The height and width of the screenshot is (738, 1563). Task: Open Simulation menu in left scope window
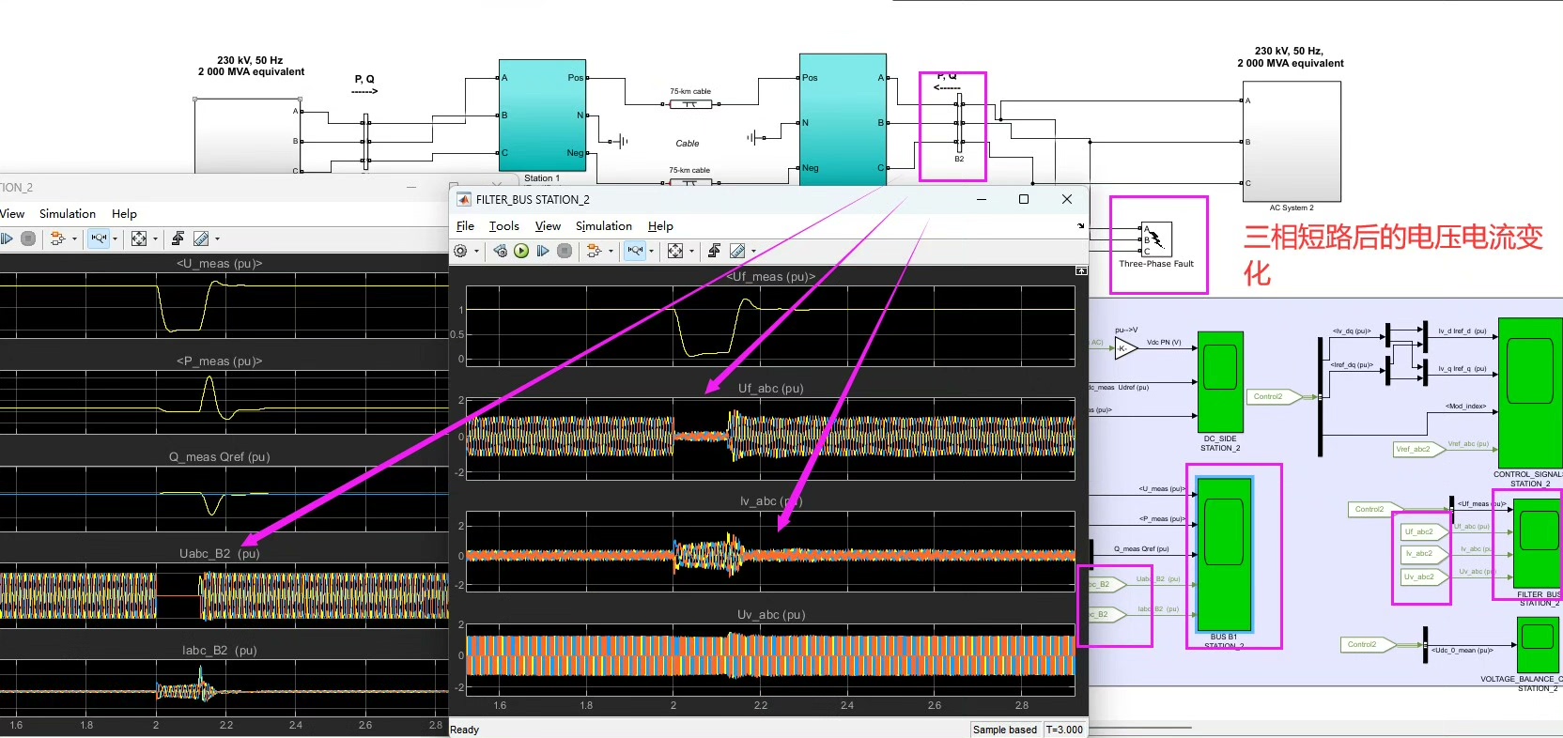pyautogui.click(x=68, y=214)
